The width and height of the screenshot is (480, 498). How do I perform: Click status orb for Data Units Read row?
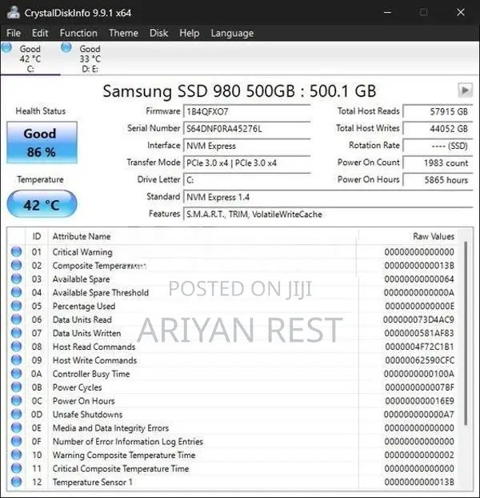pos(17,319)
